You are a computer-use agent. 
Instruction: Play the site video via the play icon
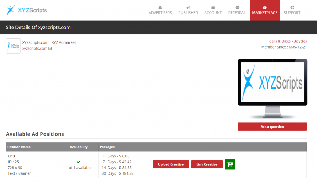pyautogui.click(x=50, y=48)
